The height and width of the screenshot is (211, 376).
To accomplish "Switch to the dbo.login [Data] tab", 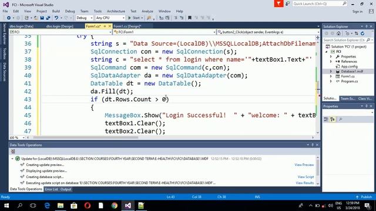I will 22,26.
